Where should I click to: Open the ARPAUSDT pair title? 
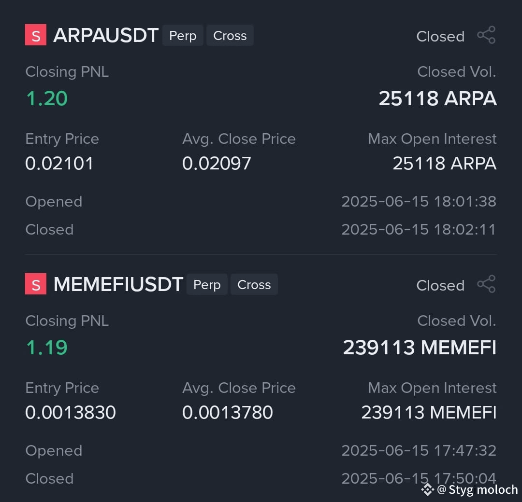pos(105,35)
